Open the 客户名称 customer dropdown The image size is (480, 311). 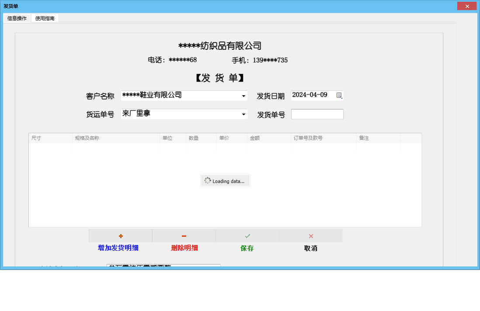tap(244, 95)
